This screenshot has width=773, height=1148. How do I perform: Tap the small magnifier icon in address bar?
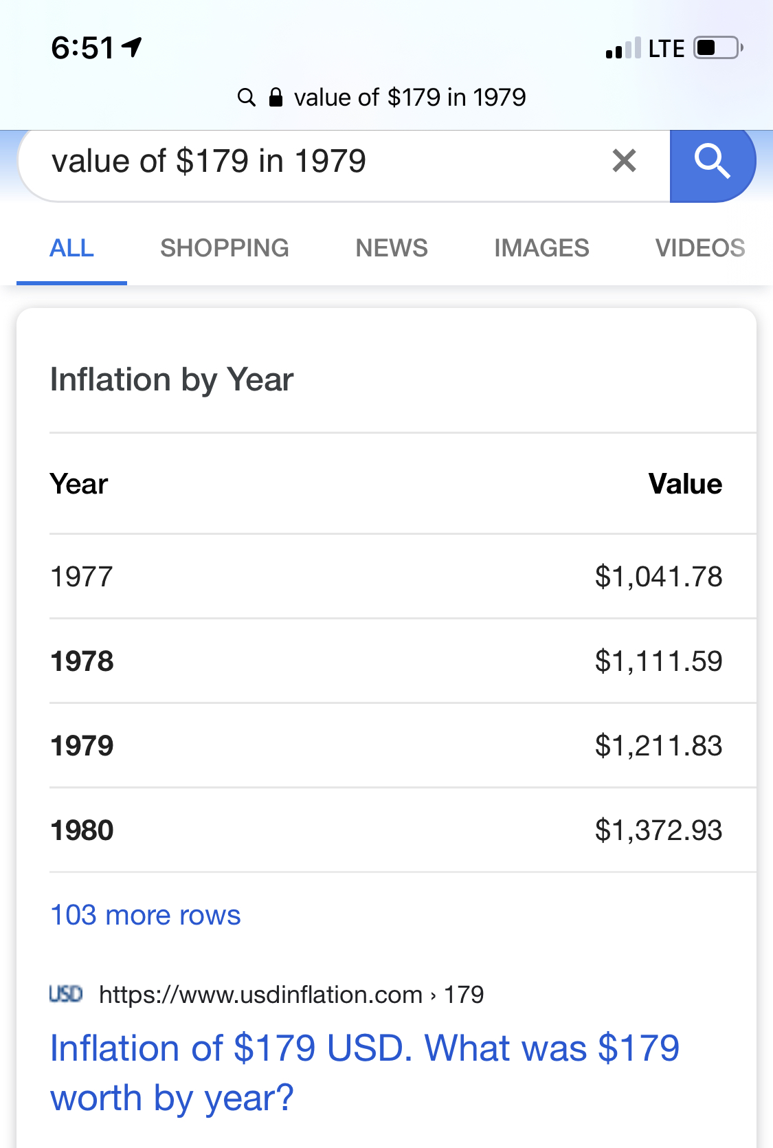point(246,97)
